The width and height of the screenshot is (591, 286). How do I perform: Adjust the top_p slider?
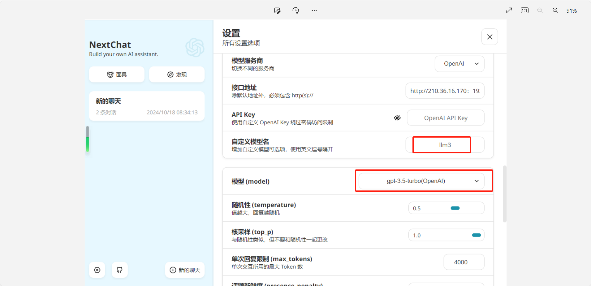(476, 235)
